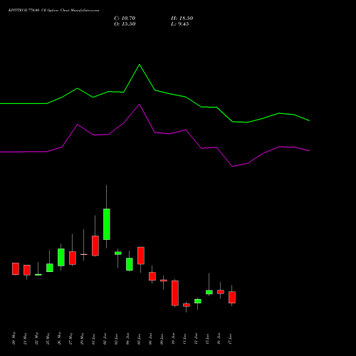The image size is (356, 356).
Task: Click the 17 Jun date label
Action: (x=230, y=339)
